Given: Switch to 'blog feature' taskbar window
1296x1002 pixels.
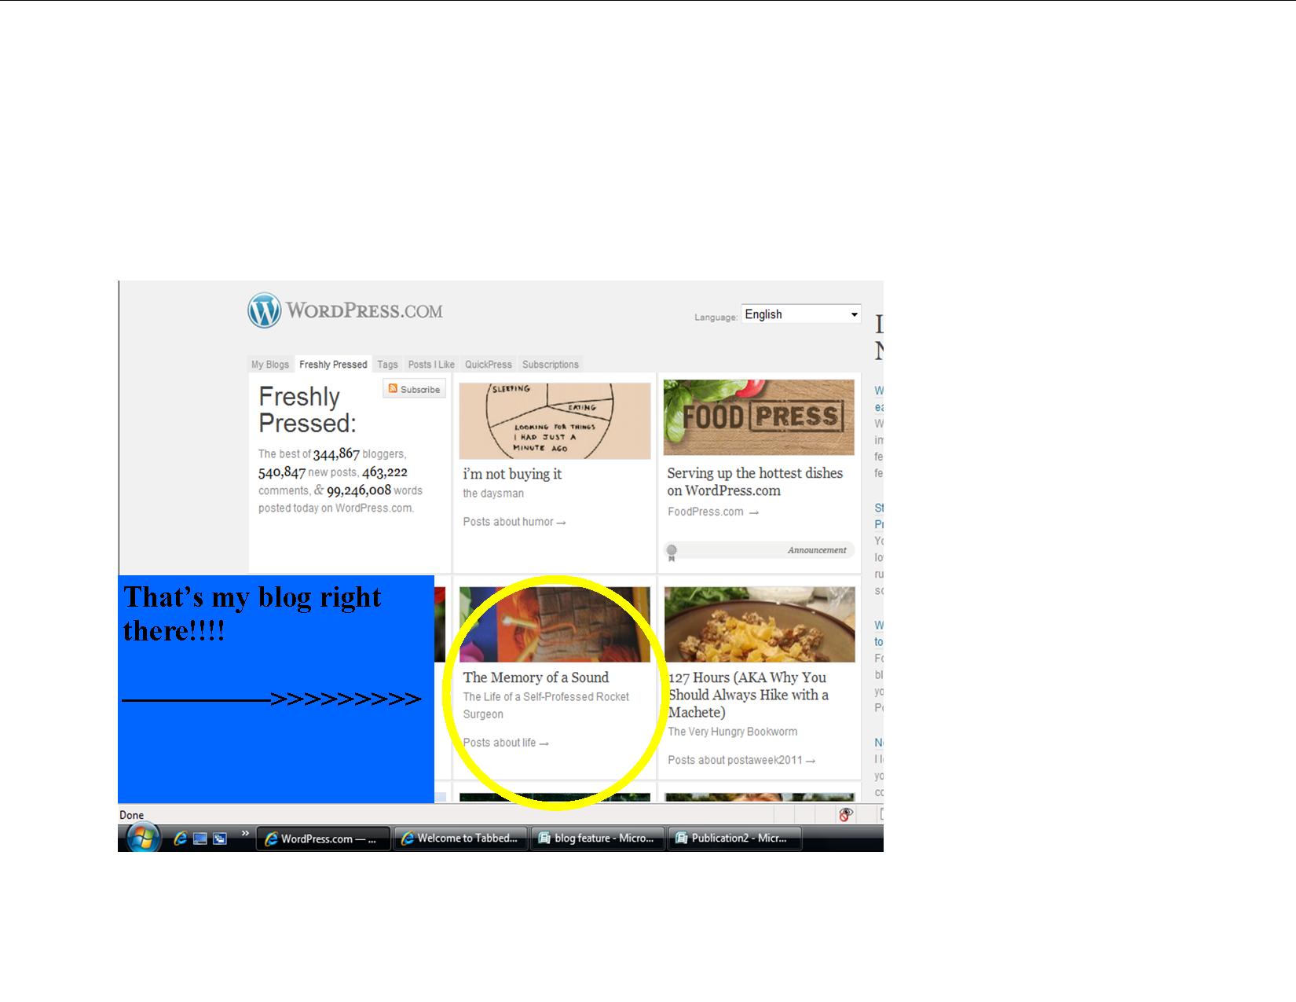Looking at the screenshot, I should point(597,839).
